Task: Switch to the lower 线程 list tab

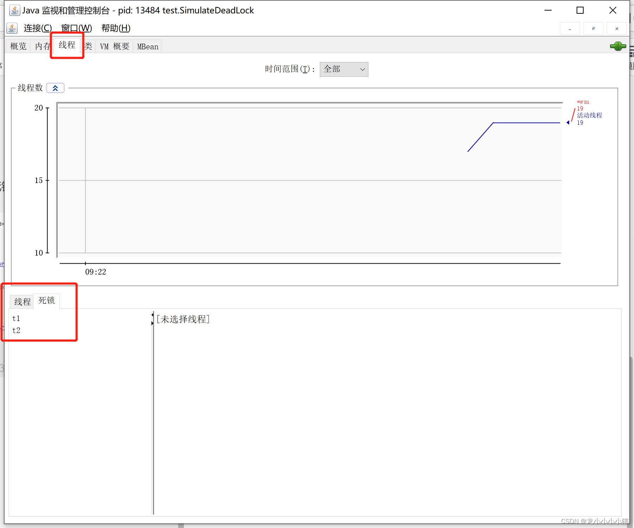Action: coord(22,302)
